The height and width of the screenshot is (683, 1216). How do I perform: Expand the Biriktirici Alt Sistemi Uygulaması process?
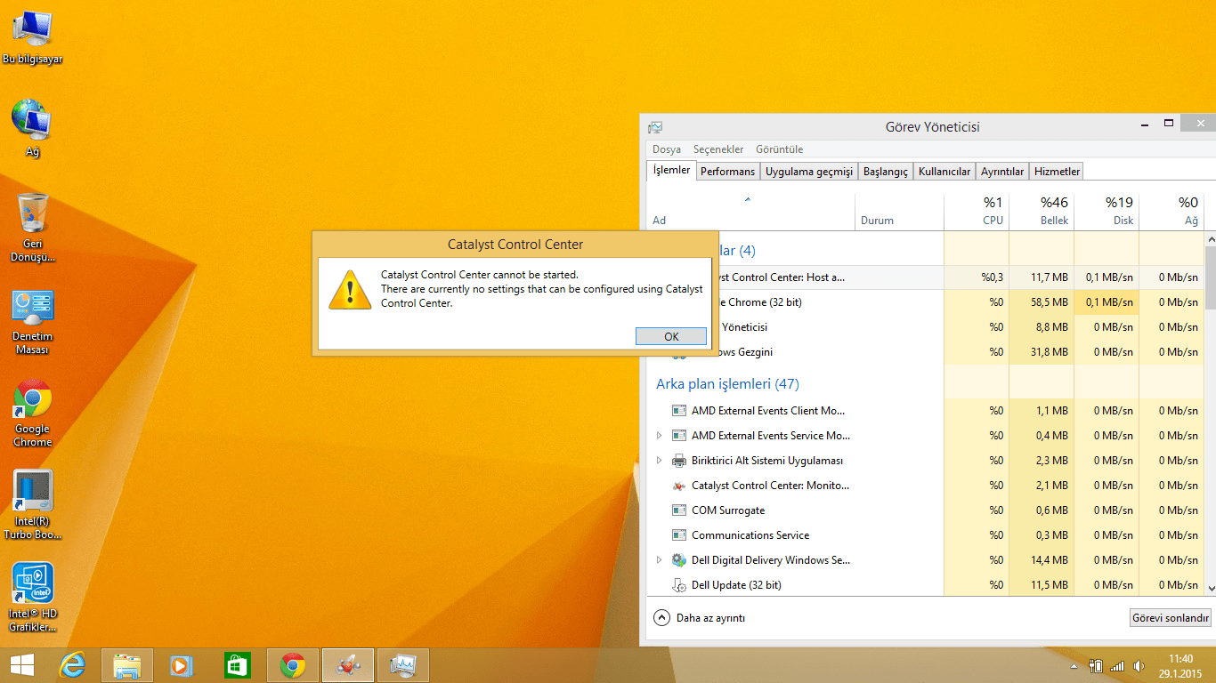pos(659,461)
